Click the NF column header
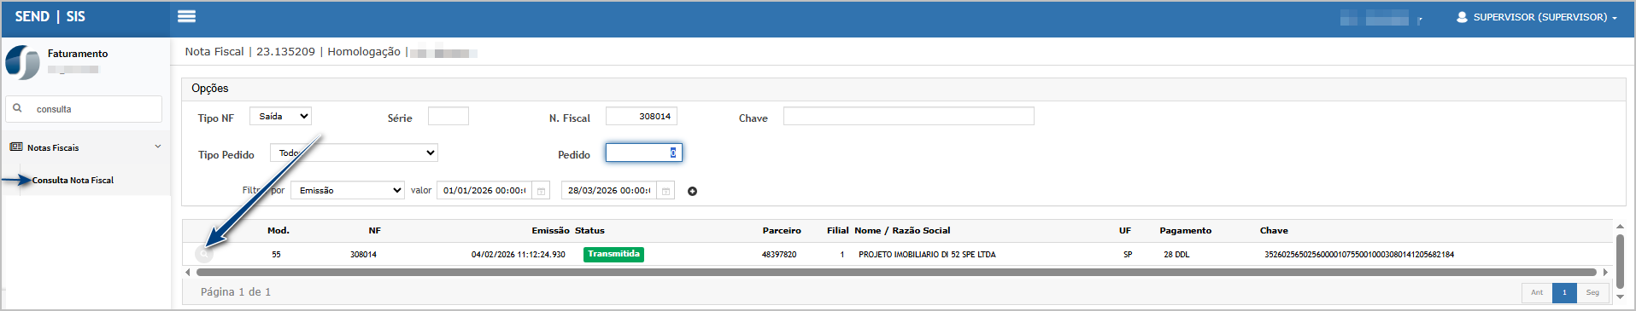Screen dimensions: 1636x311 click(x=374, y=230)
